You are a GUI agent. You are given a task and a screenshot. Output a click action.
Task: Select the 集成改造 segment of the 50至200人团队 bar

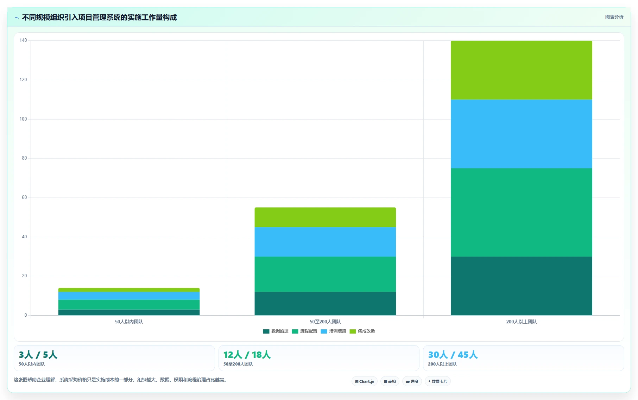click(x=325, y=217)
